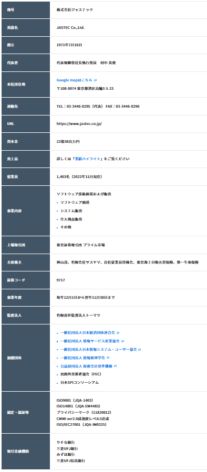Click 民間外交推進協会（FEC） item

81,374
